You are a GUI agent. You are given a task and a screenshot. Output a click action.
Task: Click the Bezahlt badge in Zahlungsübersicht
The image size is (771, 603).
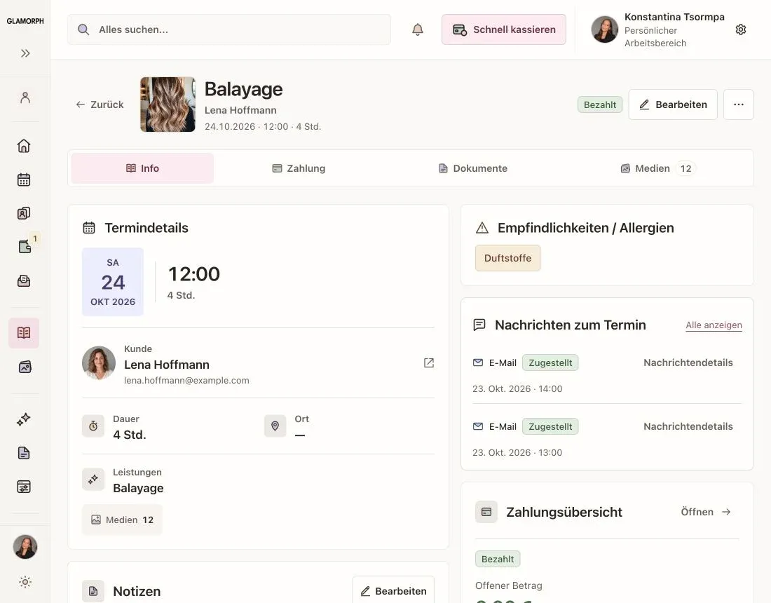point(498,560)
